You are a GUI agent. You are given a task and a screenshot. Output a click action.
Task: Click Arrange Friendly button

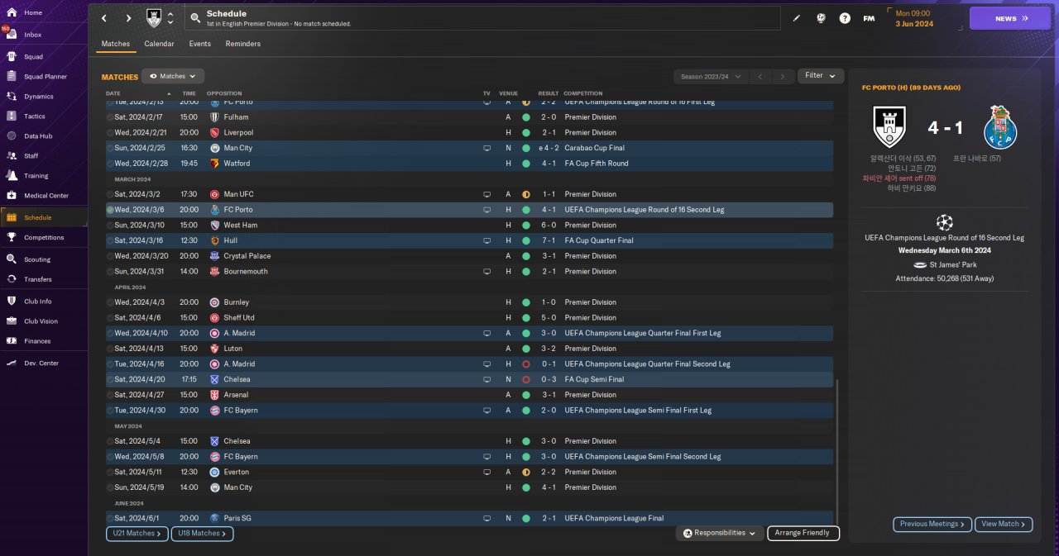pos(803,534)
